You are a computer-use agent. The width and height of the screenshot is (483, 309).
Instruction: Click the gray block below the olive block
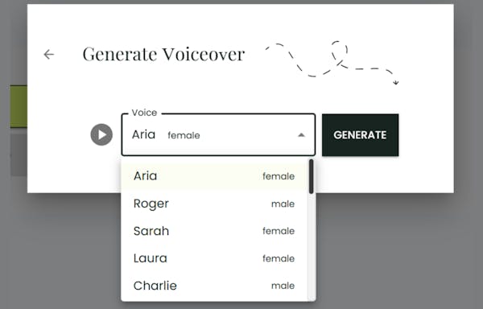click(x=19, y=154)
